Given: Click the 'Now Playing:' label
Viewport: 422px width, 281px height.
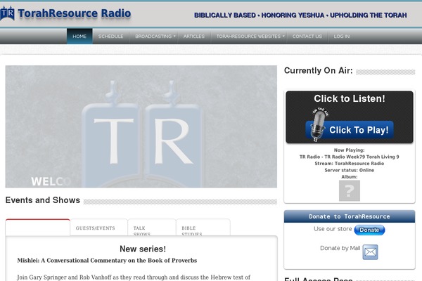Looking at the screenshot, I should [350, 150].
